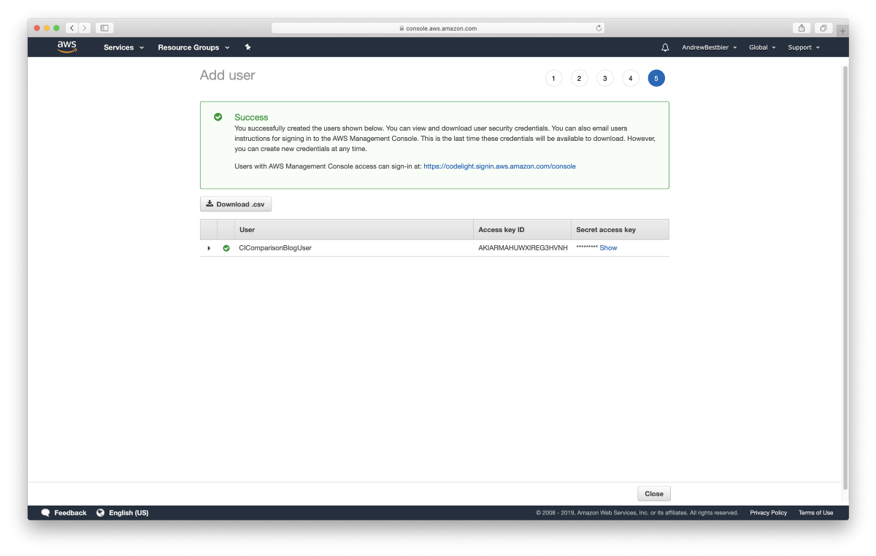Show the secret access key

point(608,248)
